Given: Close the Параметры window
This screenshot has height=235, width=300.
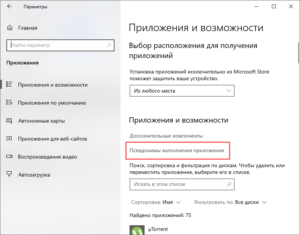Looking at the screenshot, I should pyautogui.click(x=291, y=6).
